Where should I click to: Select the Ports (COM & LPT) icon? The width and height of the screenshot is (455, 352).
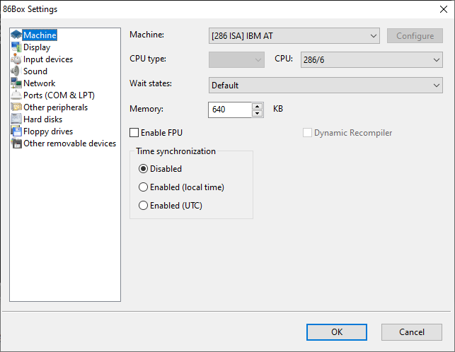(x=16, y=95)
